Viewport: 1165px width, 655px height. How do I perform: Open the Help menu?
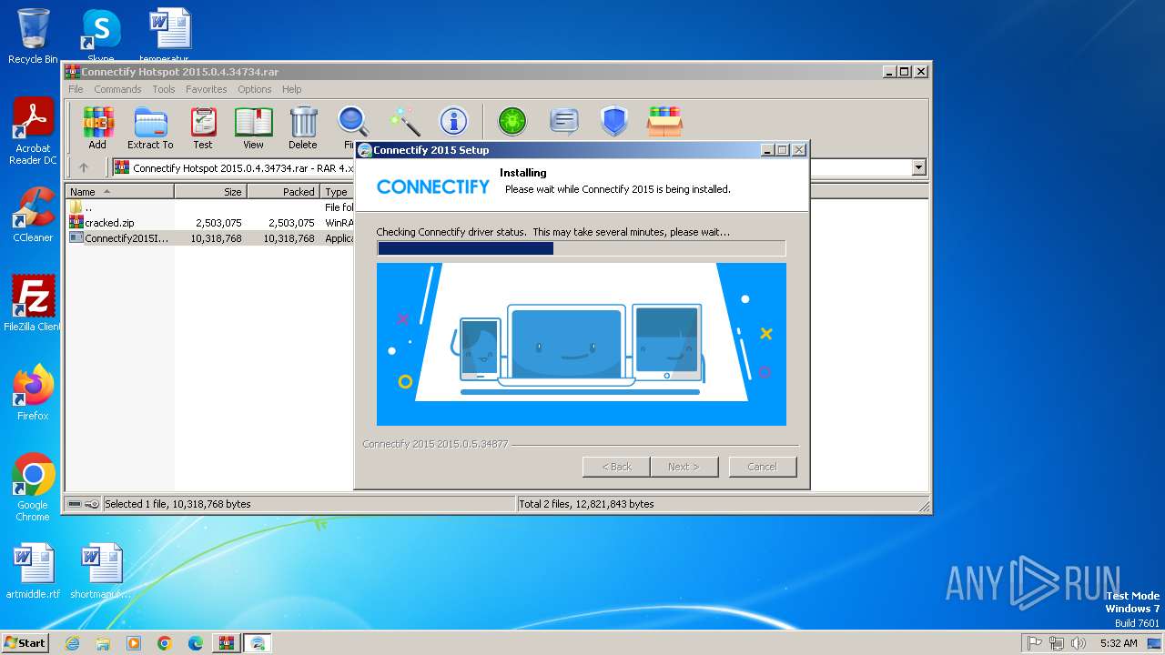(x=291, y=89)
